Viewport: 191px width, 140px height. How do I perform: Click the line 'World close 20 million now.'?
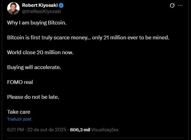pyautogui.click(x=40, y=52)
